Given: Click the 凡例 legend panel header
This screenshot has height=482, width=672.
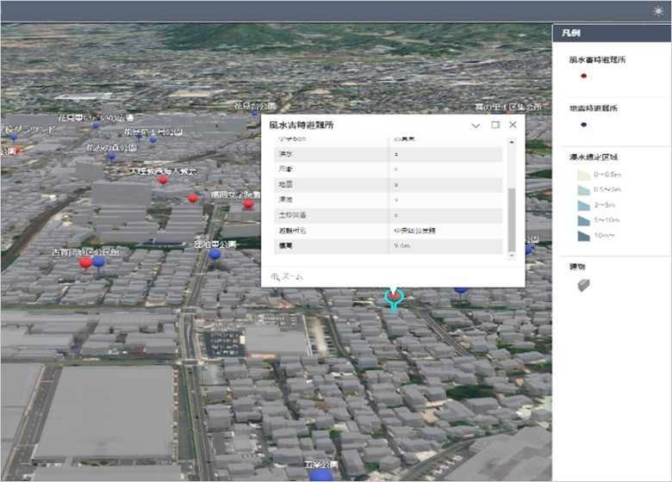Looking at the screenshot, I should (x=612, y=33).
